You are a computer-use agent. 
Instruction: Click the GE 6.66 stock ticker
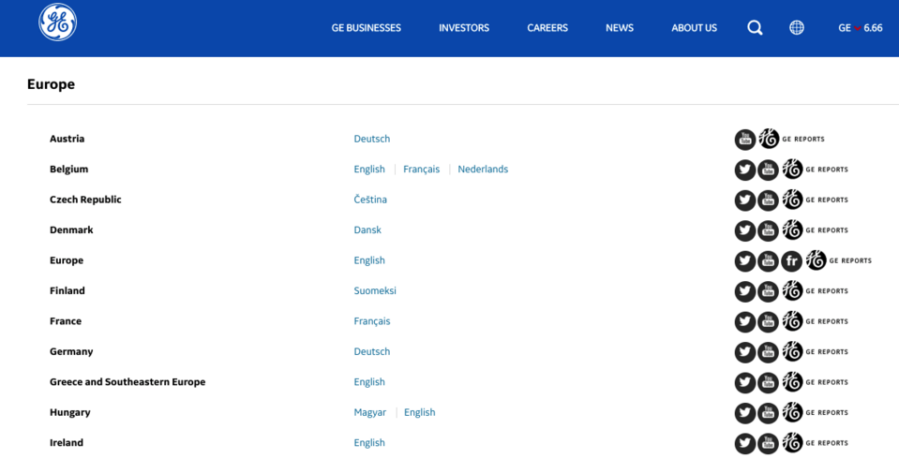[x=860, y=27]
